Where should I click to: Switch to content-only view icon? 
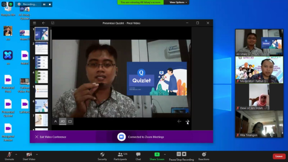tap(70, 121)
